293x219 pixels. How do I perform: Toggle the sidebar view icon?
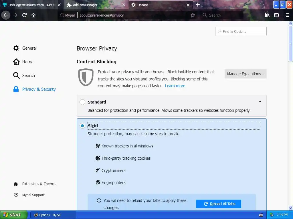(x=276, y=15)
